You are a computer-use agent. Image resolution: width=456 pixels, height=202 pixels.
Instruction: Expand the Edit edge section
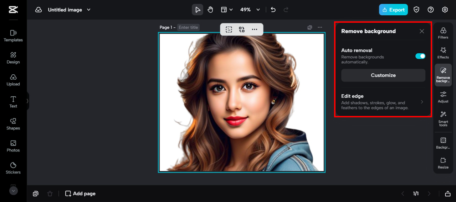click(x=383, y=102)
